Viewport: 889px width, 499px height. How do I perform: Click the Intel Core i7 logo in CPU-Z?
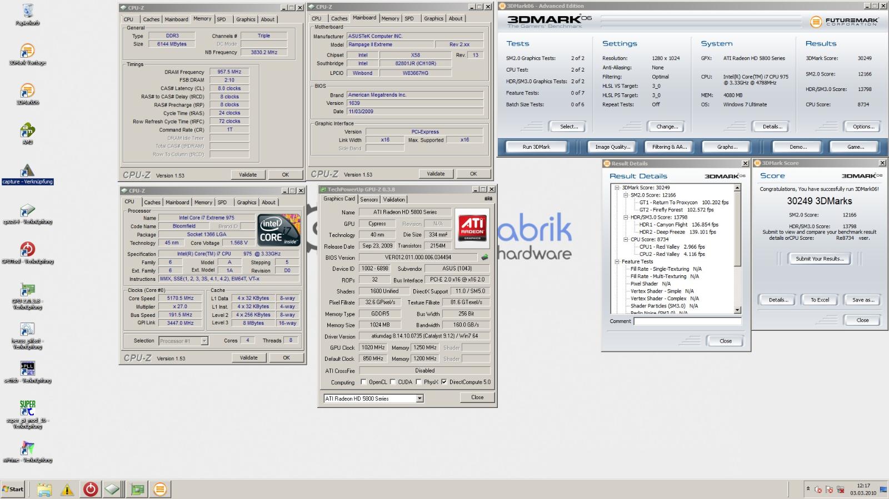(x=279, y=230)
